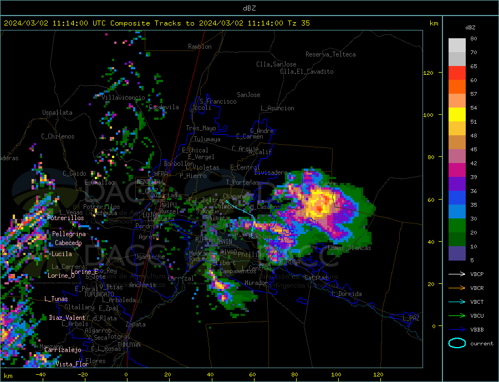This screenshot has width=499, height=382.
Task: Click the VBCT legend label
Action: (477, 302)
